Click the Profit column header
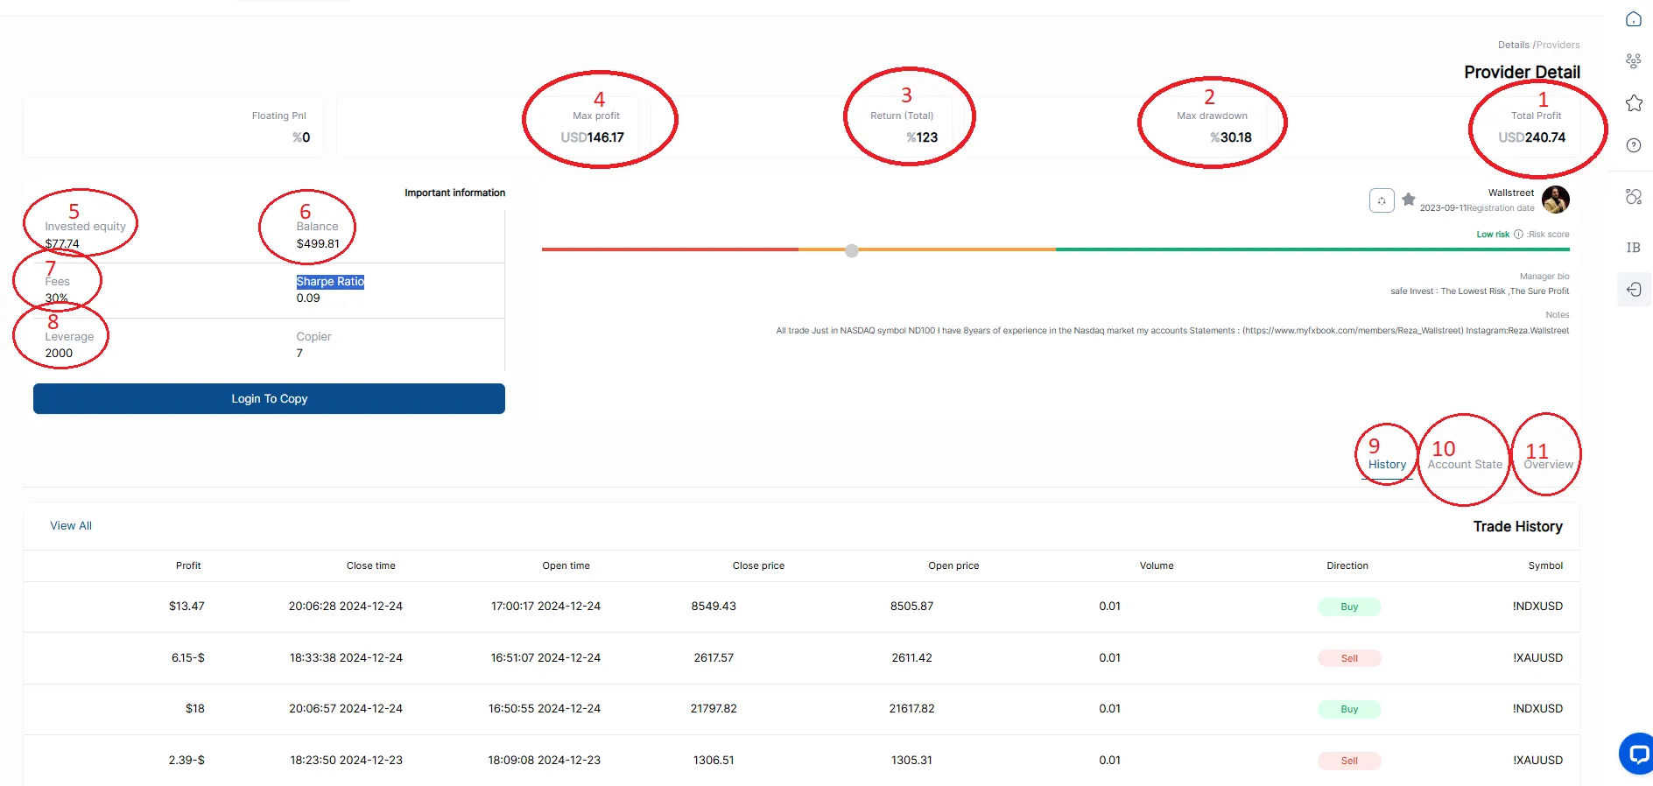Viewport: 1653px width, 786px height. 188,566
